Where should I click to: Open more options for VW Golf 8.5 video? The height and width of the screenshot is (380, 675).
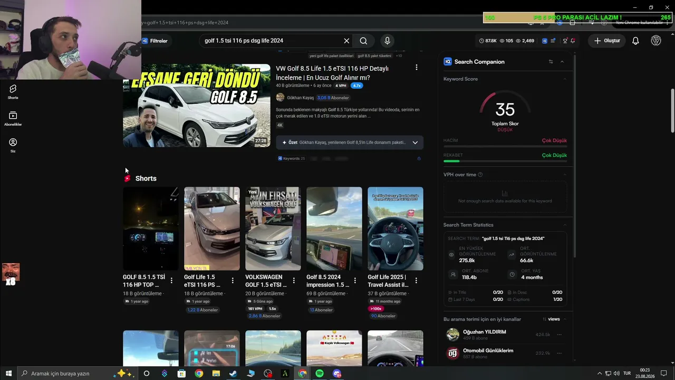pos(416,68)
